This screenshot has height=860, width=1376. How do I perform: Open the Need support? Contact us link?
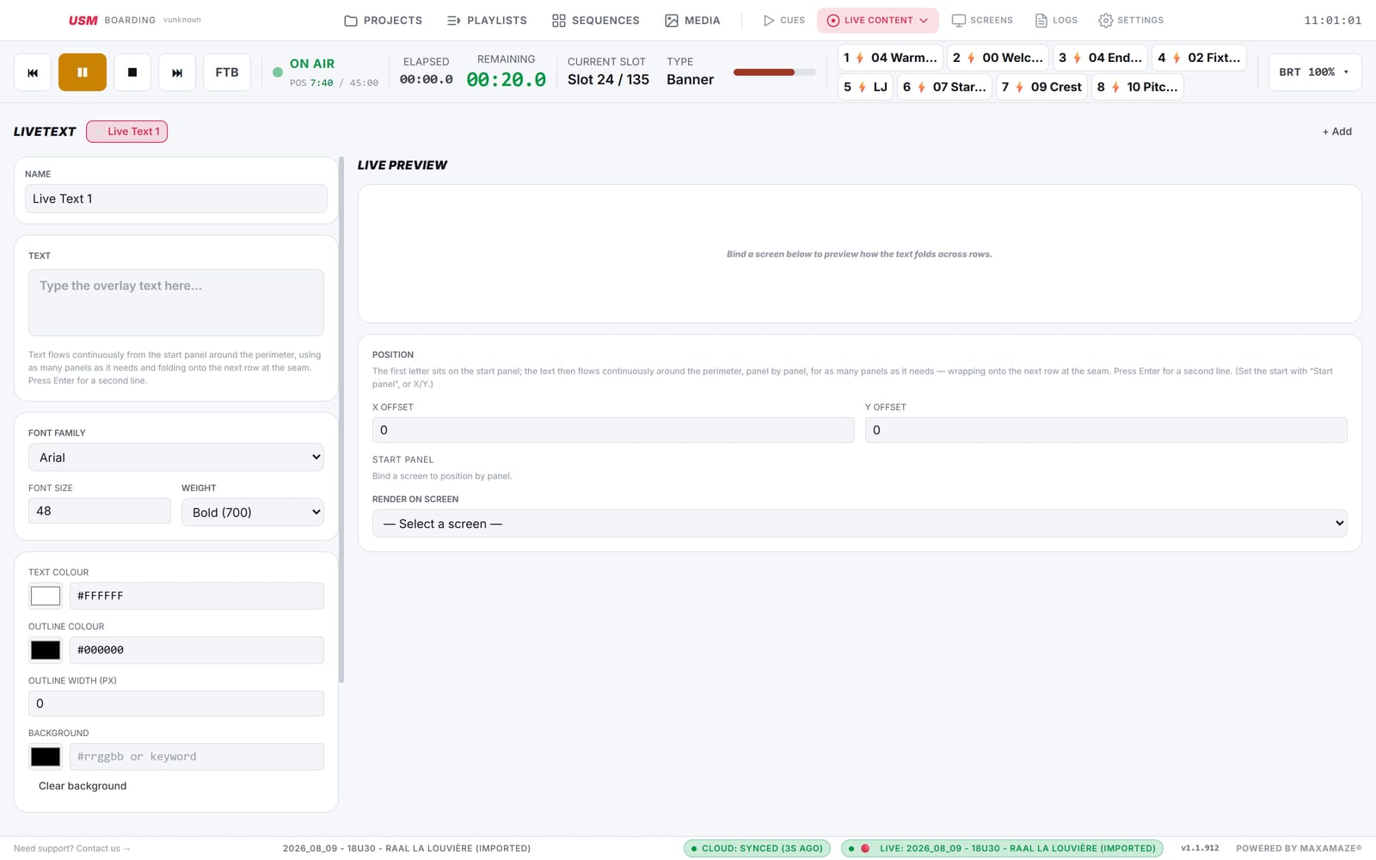pyautogui.click(x=72, y=848)
